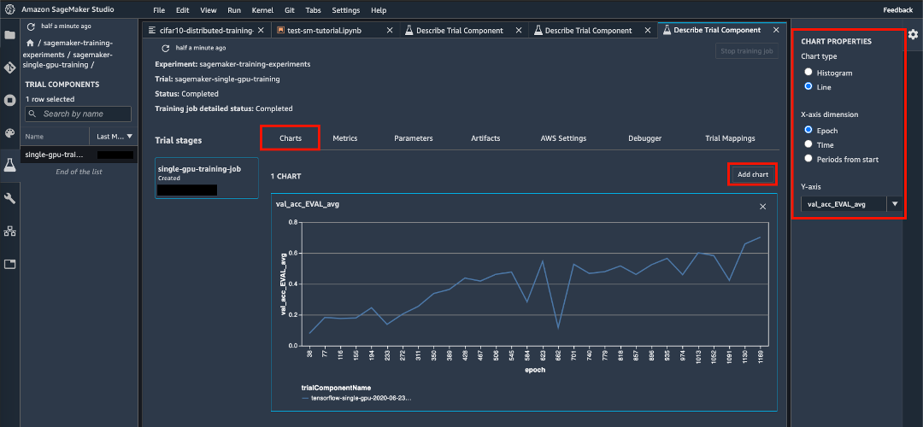Screen dimensions: 923x427
Task: Switch to the test-sm-tutorial.ipynb tab
Action: click(336, 30)
